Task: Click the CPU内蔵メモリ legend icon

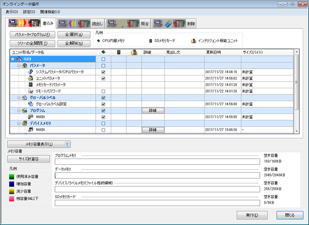Action: click(99, 41)
